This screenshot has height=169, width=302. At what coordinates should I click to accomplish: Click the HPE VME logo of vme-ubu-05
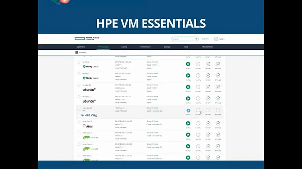pyautogui.click(x=89, y=115)
